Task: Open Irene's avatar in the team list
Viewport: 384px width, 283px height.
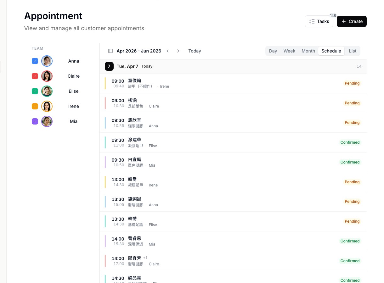Action: pos(47,106)
